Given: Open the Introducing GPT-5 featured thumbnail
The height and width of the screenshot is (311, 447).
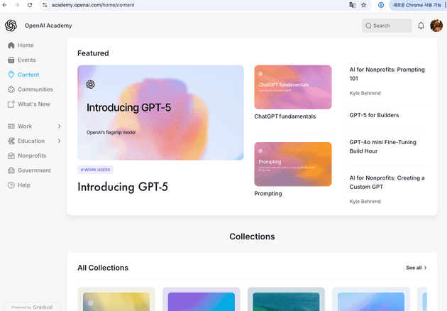Looking at the screenshot, I should [160, 113].
